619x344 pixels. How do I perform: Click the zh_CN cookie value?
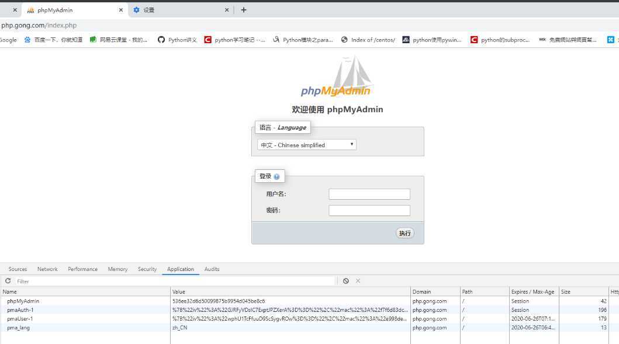click(x=179, y=328)
